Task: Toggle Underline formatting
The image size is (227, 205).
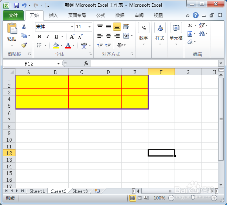Action: (56, 37)
